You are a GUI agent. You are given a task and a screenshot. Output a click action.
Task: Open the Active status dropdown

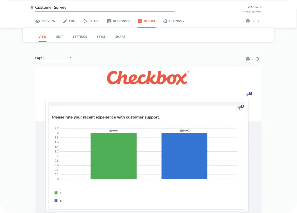pos(254,7)
